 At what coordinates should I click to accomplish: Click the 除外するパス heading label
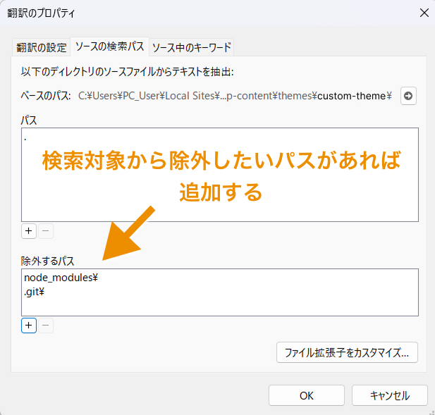coord(48,261)
